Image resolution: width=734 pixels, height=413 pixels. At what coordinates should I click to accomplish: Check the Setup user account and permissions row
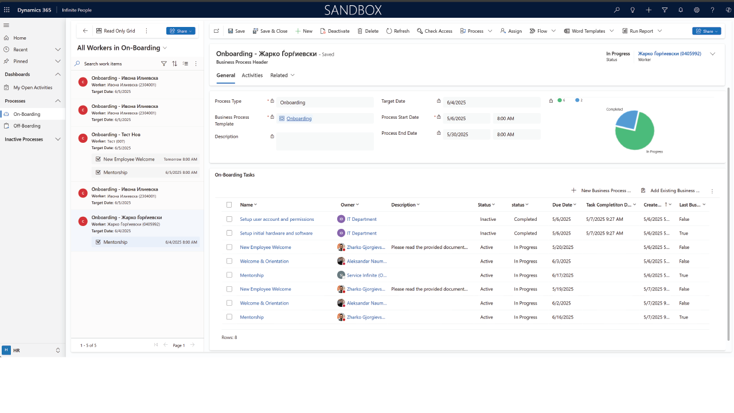pyautogui.click(x=229, y=219)
